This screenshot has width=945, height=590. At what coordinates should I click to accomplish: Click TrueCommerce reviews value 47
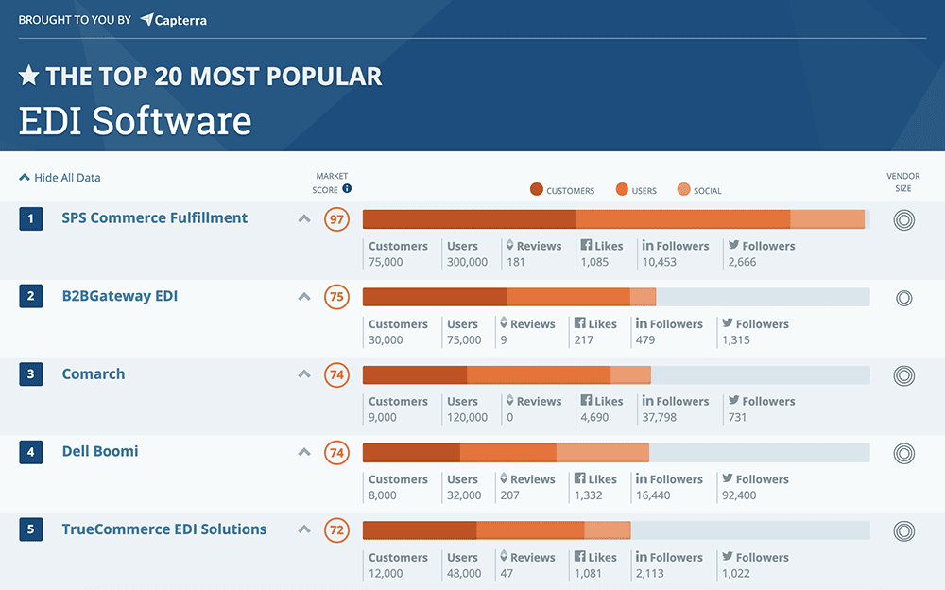507,573
